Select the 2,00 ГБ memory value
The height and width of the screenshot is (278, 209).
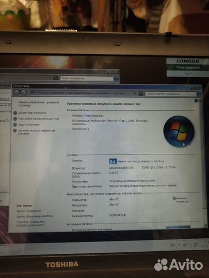click(x=114, y=173)
